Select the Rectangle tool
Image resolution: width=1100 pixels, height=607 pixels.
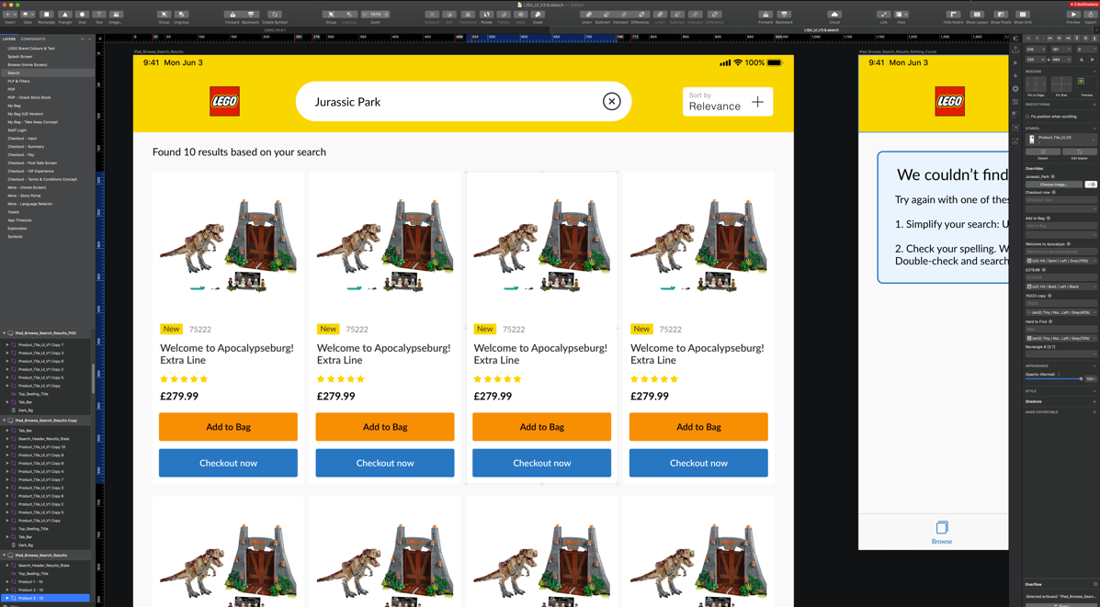[46, 15]
